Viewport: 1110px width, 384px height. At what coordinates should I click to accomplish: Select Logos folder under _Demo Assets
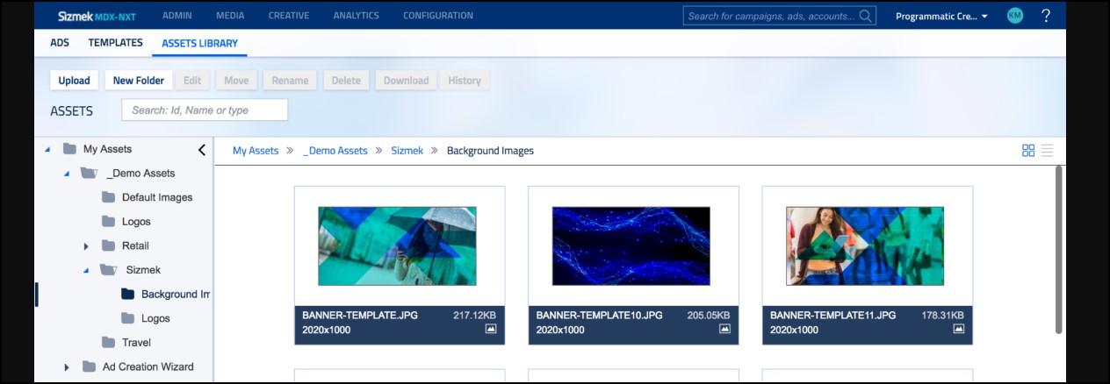click(136, 222)
